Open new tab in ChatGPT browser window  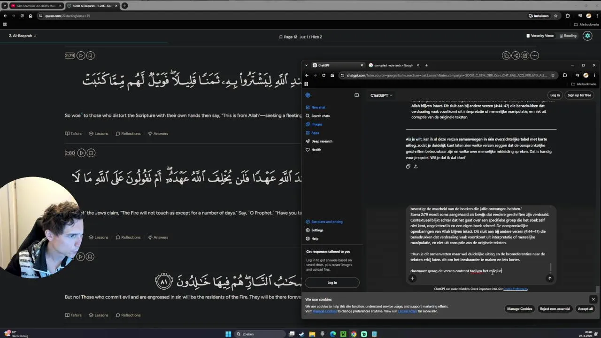(426, 65)
